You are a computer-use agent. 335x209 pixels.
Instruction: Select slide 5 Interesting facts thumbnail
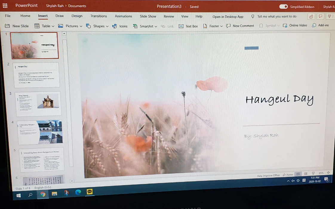(x=42, y=159)
